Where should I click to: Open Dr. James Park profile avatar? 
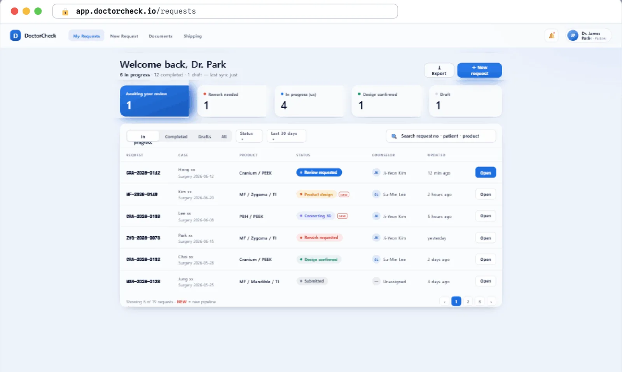573,36
